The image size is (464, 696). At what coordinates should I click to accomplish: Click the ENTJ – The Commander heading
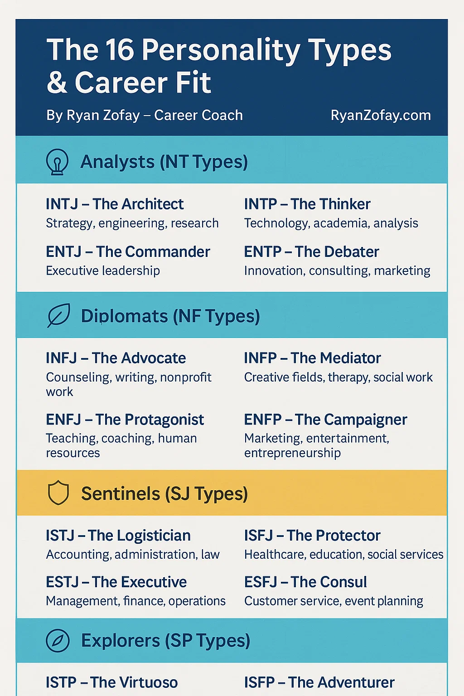128,252
